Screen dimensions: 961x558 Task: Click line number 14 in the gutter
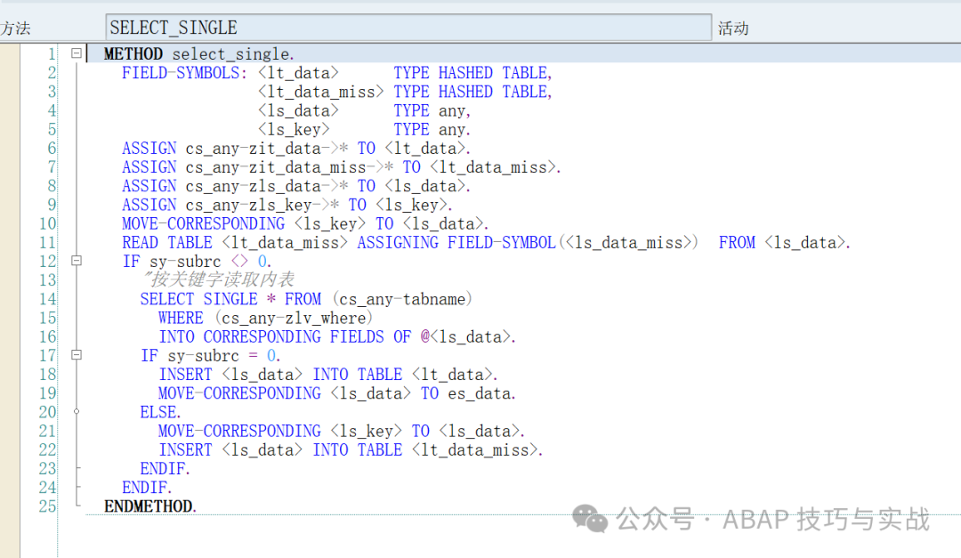47,299
